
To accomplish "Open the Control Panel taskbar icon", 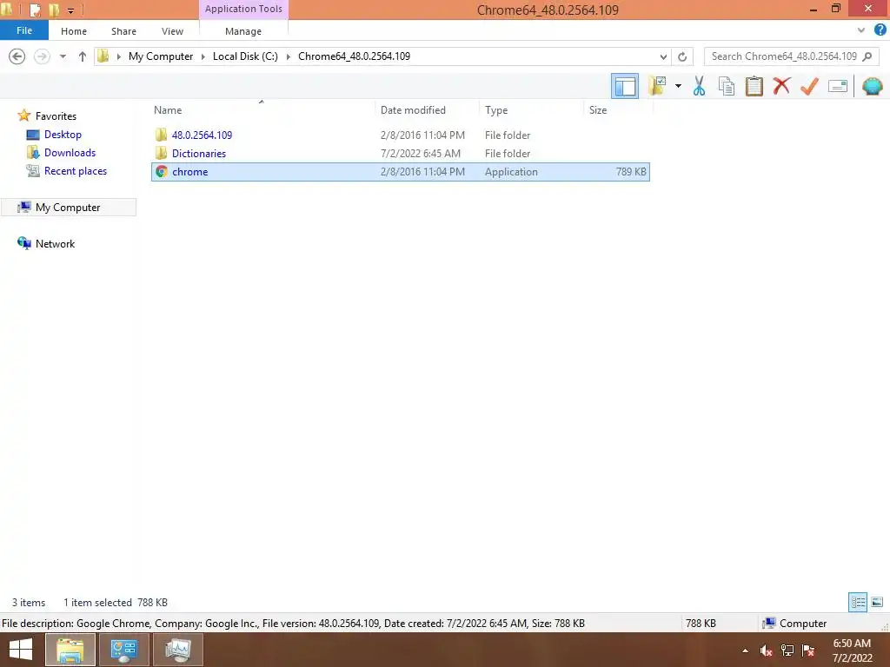I will click(x=124, y=650).
